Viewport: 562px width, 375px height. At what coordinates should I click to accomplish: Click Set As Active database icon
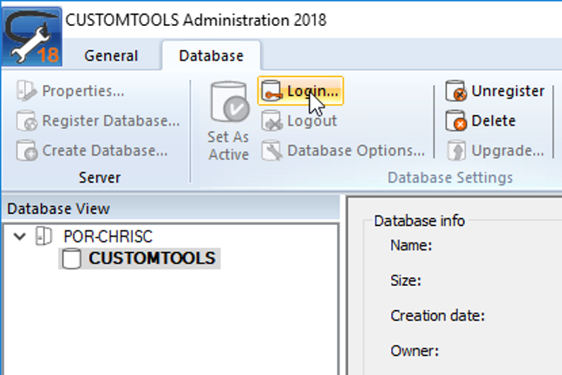pyautogui.click(x=229, y=102)
